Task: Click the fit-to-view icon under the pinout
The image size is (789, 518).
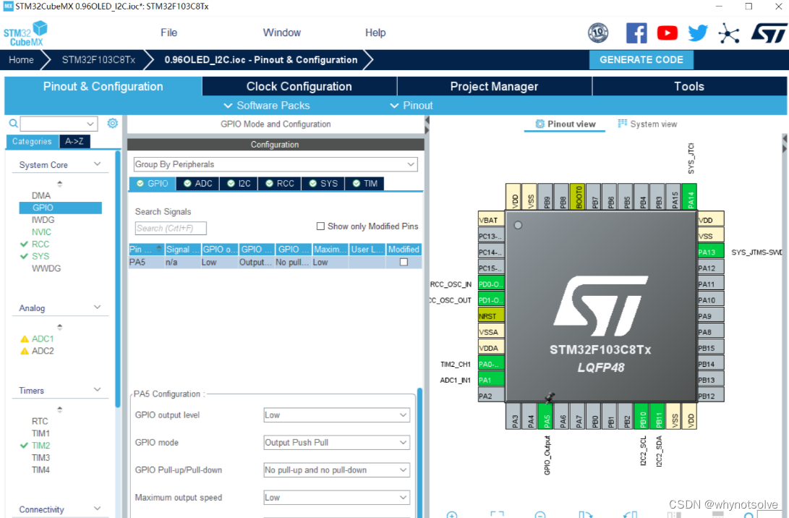Action: [497, 514]
